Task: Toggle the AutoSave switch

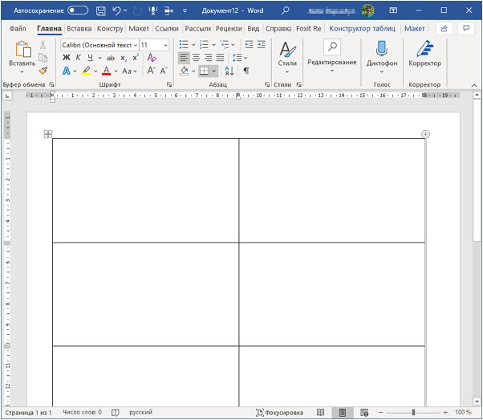Action: (78, 10)
